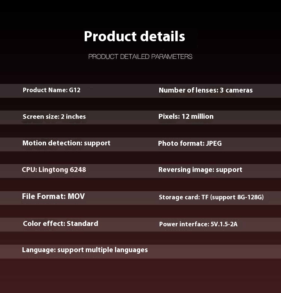
Task: Click the 'Storage card: TF (support 8G-128G)' text
Action: tap(211, 197)
